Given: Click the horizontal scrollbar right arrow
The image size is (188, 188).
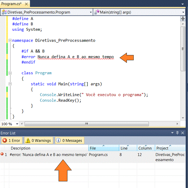Looking at the screenshot, I should pyautogui.click(x=177, y=124).
